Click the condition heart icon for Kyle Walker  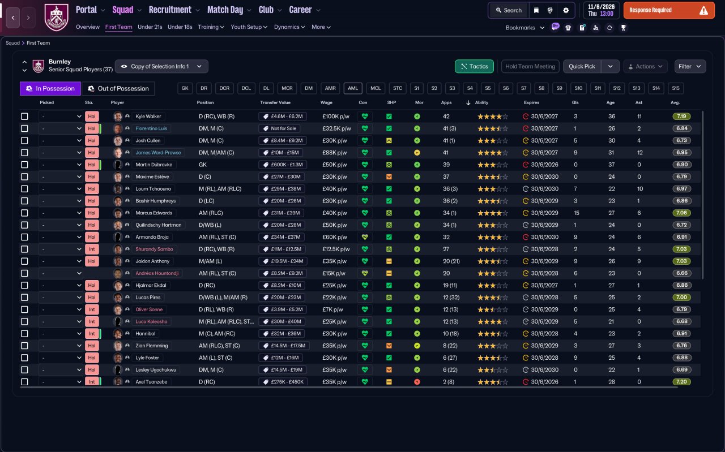coord(365,117)
